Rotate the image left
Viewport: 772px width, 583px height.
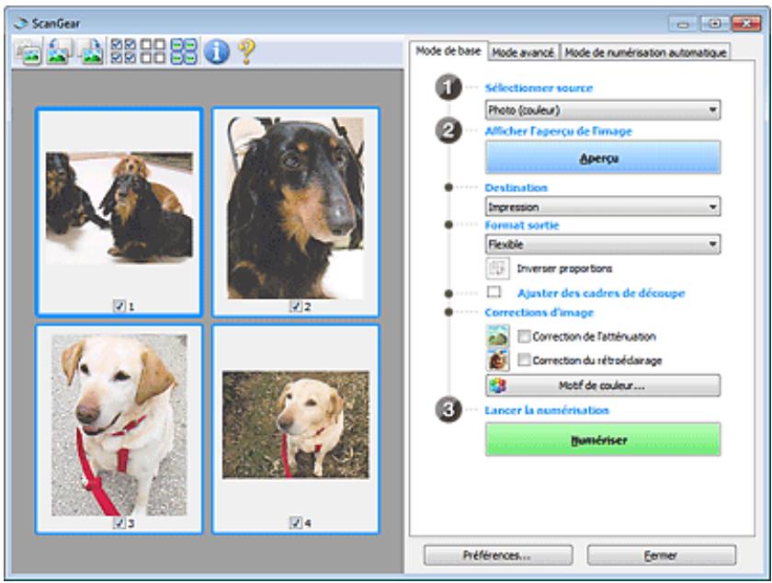[59, 51]
